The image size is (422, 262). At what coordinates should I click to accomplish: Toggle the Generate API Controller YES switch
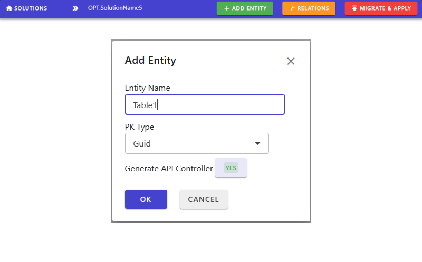click(231, 168)
